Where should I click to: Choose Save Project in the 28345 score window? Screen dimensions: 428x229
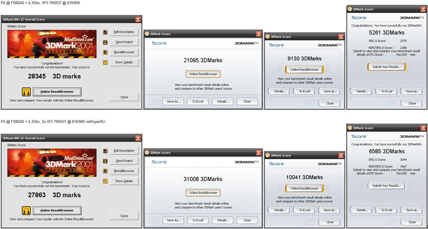point(124,42)
